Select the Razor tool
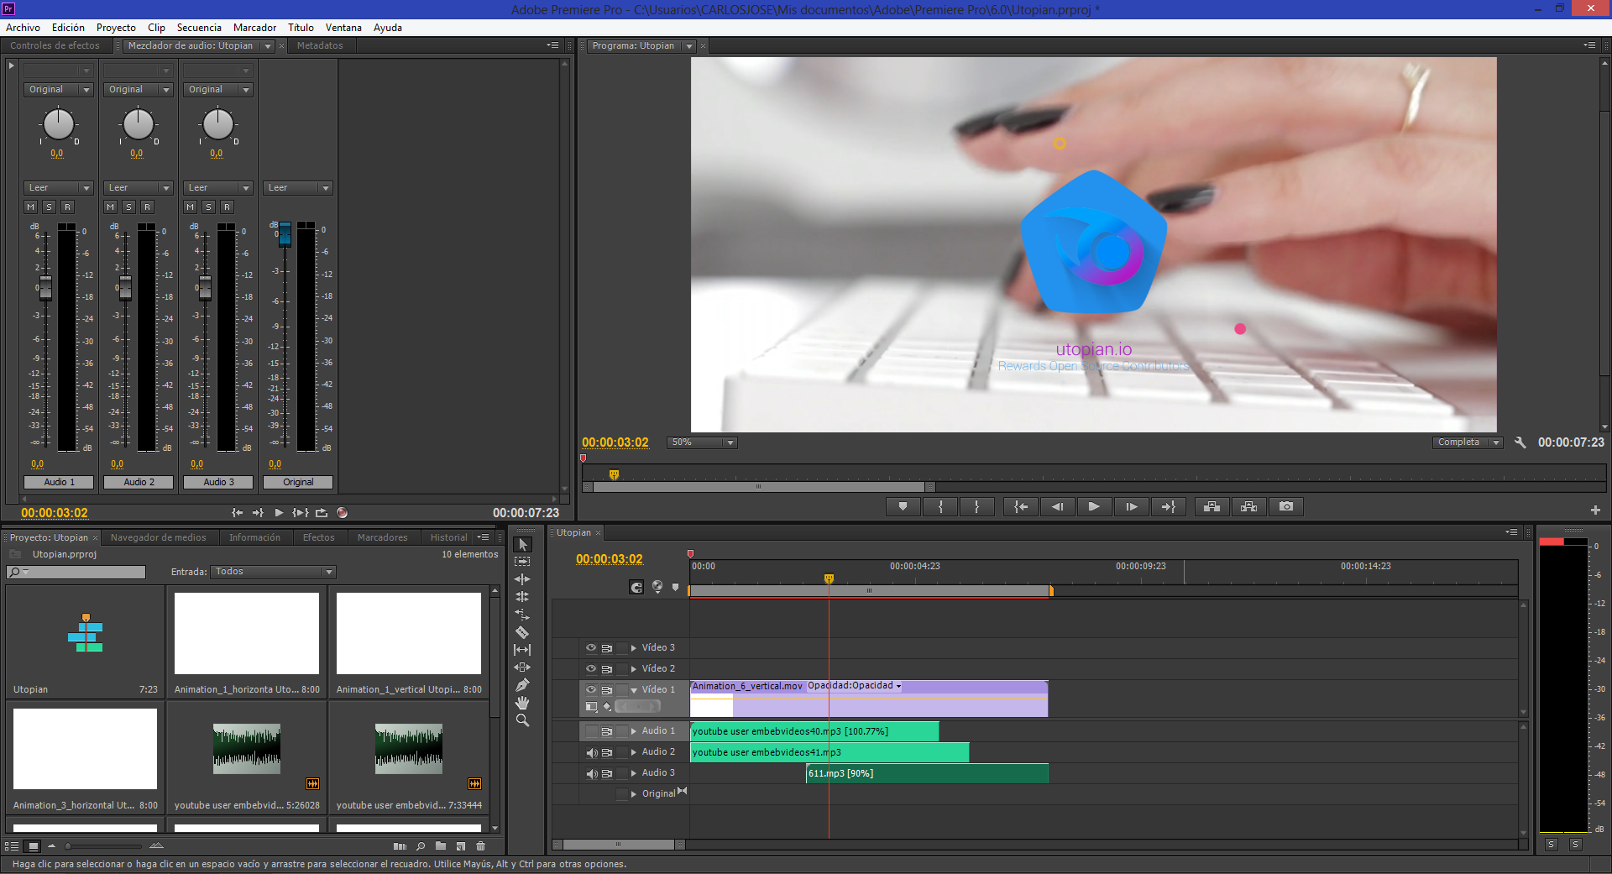1612x874 pixels. click(x=522, y=632)
